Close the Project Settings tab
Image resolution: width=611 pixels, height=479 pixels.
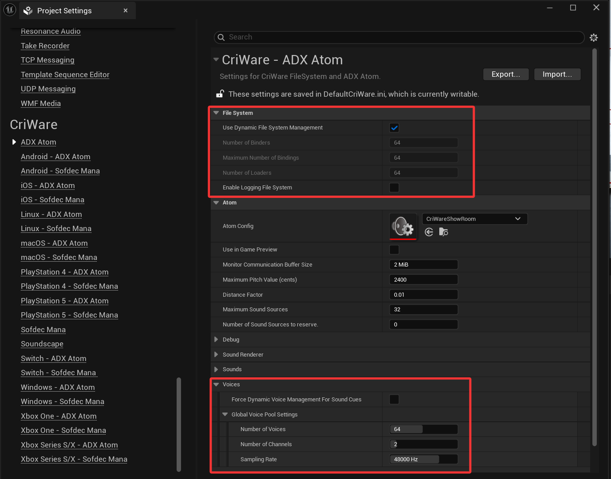[126, 10]
